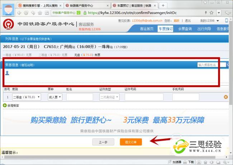
Task: Click the passenger search magnifier button
Action: (x=228, y=65)
